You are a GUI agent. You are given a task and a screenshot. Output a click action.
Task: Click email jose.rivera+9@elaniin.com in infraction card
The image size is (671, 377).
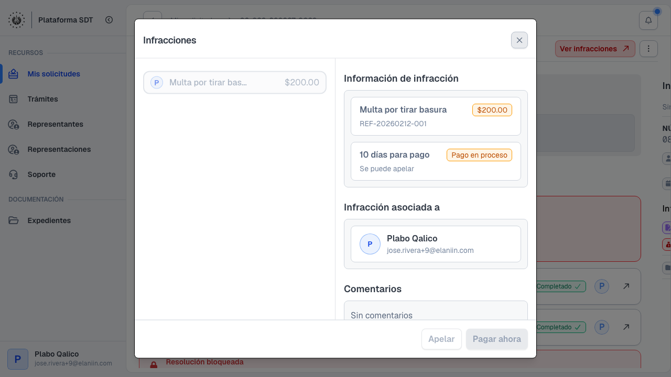tap(430, 250)
